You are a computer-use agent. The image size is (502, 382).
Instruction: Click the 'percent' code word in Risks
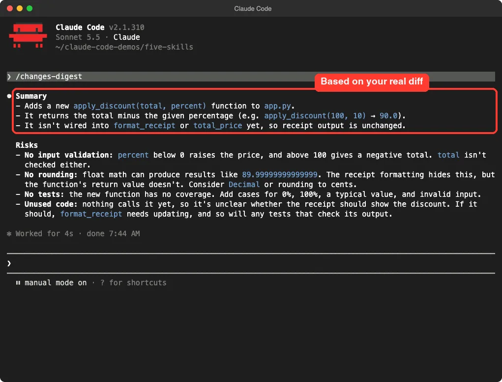tap(133, 155)
